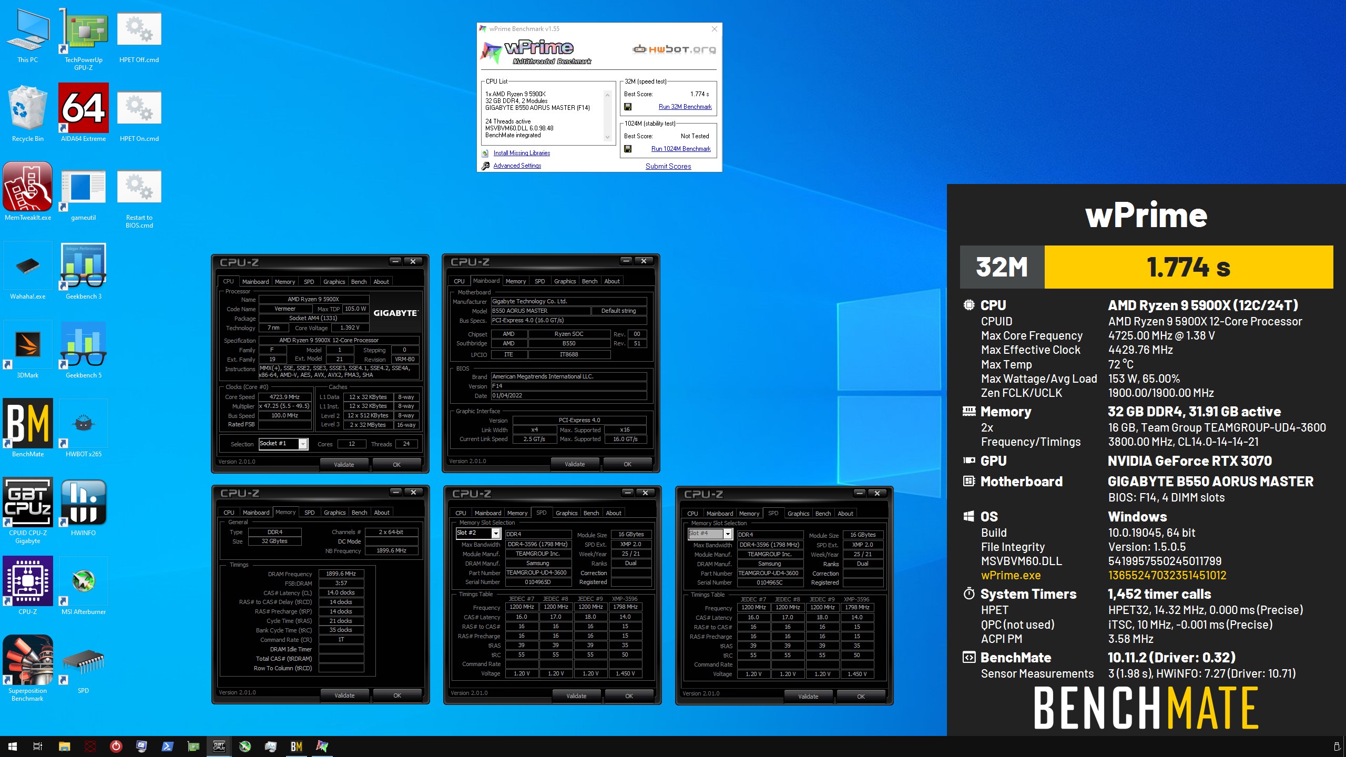The image size is (1346, 757).
Task: Click the red power taskbar icon
Action: tap(116, 746)
